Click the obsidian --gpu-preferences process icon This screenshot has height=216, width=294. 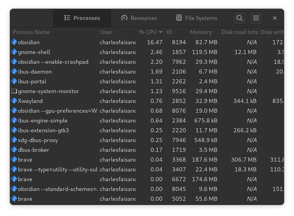14,111
